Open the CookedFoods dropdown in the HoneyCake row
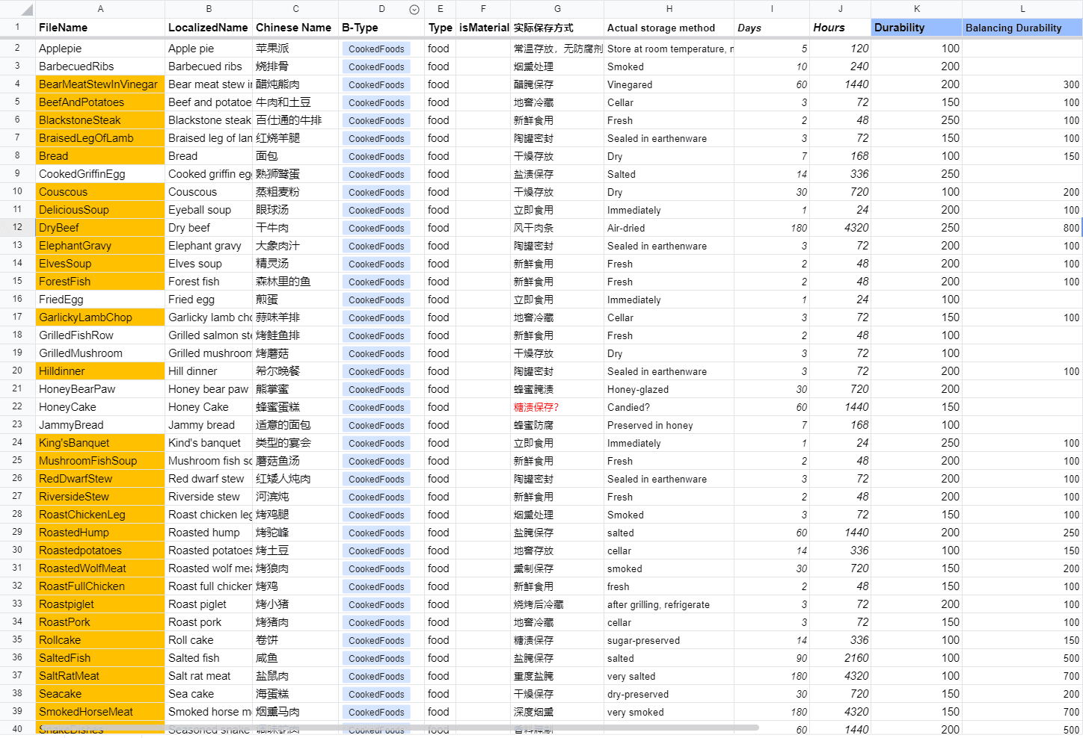Screen dimensions: 1083x738 click(376, 407)
